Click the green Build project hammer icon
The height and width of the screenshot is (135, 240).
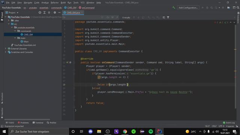[x=174, y=7]
